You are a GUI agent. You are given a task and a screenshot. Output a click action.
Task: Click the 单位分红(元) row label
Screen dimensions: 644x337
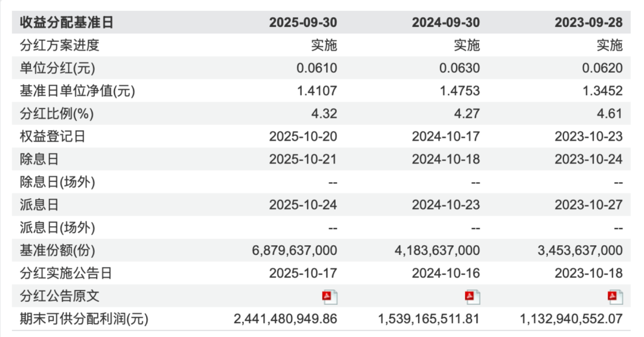click(58, 68)
